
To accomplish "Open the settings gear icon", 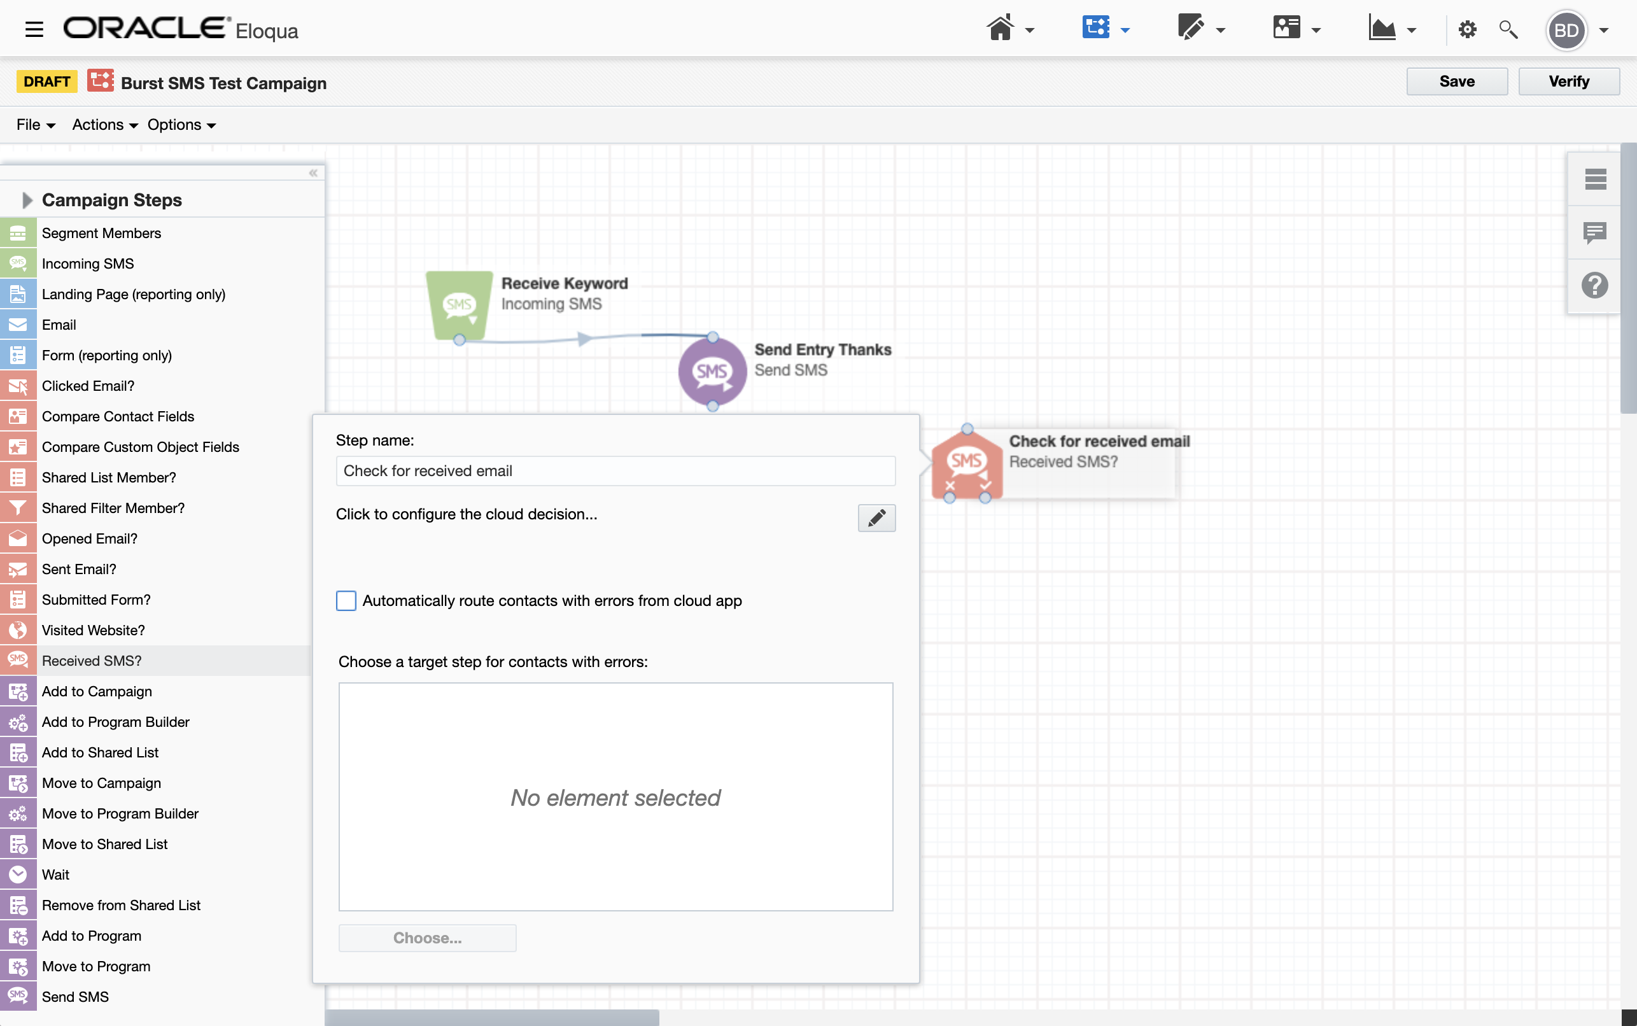I will [x=1466, y=30].
